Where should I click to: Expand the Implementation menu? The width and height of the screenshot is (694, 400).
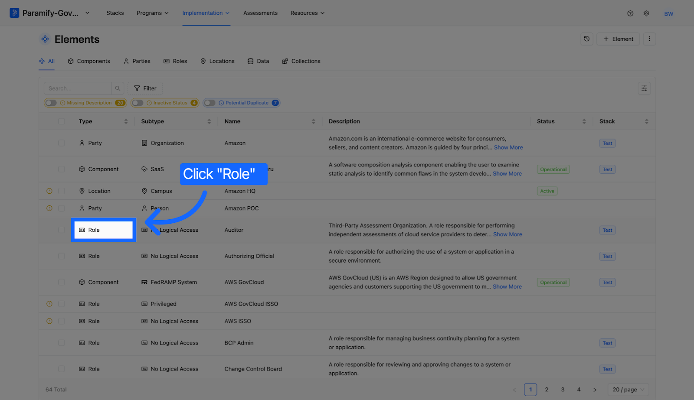click(x=206, y=13)
